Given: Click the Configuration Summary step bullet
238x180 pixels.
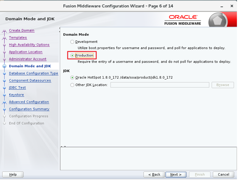Looking at the screenshot, I should [x=4, y=109].
